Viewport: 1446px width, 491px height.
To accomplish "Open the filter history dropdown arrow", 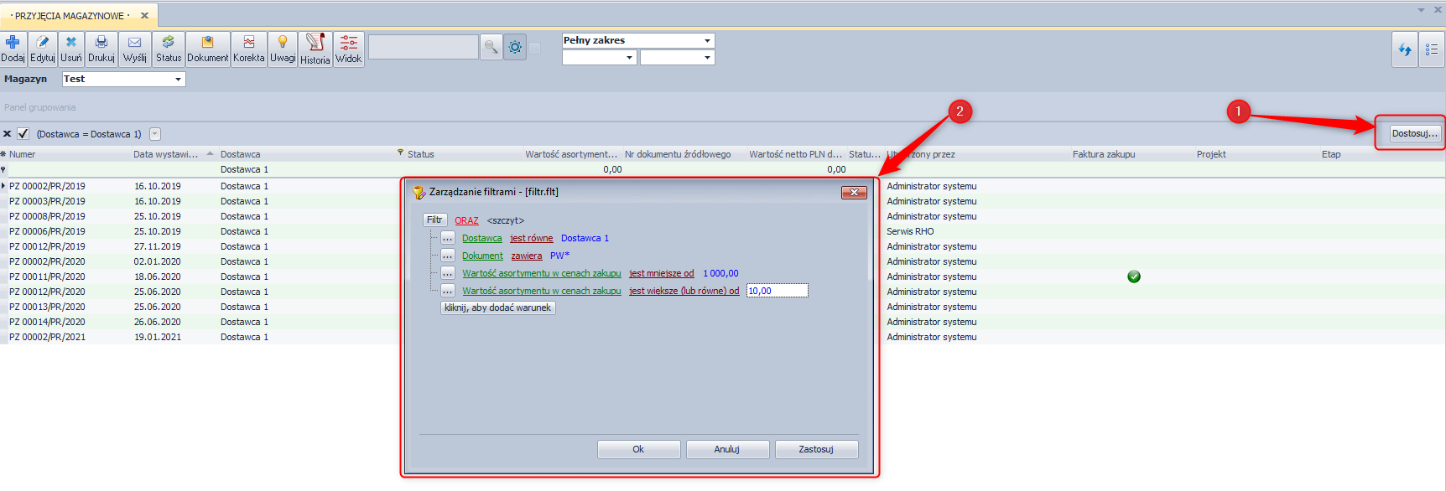I will tap(155, 134).
